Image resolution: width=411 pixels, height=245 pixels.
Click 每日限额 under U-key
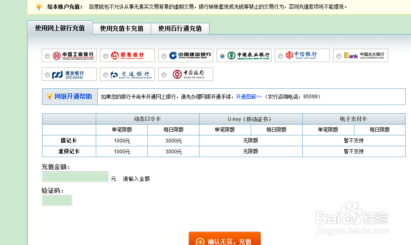click(276, 130)
